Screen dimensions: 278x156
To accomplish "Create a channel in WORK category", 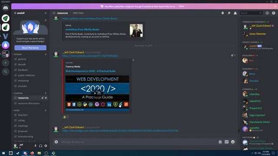I will [x=46, y=110].
